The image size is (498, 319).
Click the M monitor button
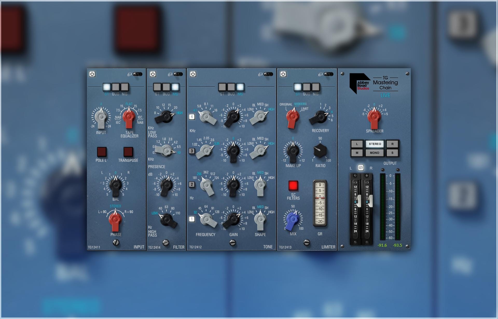click(357, 153)
